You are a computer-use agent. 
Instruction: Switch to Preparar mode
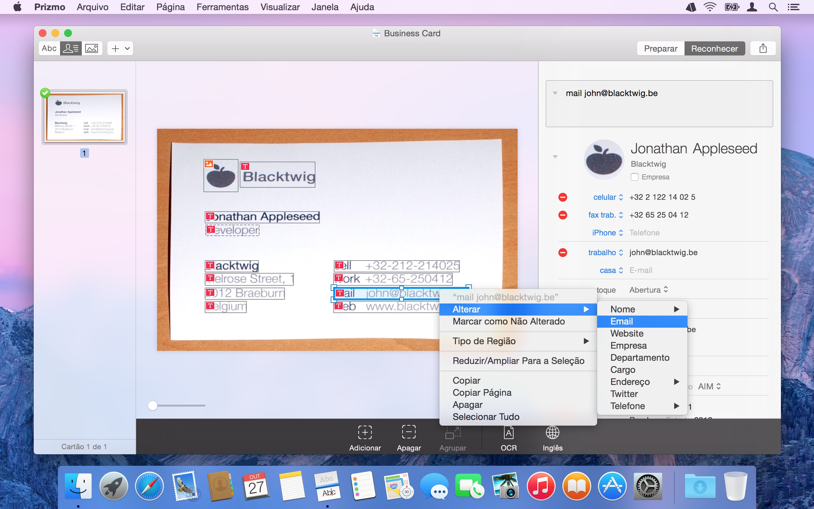661,48
